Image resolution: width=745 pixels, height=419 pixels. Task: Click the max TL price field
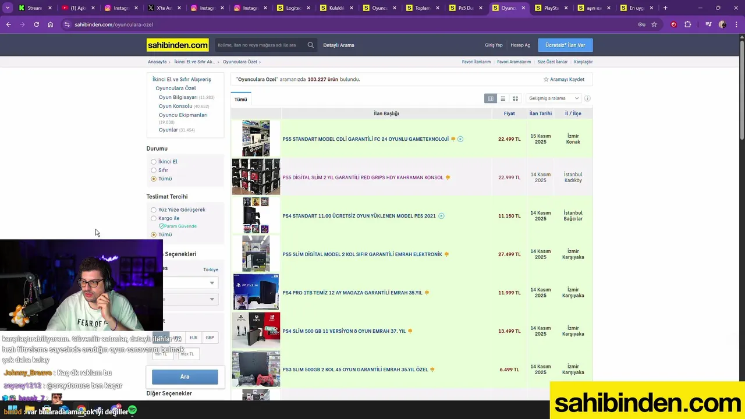coord(189,354)
